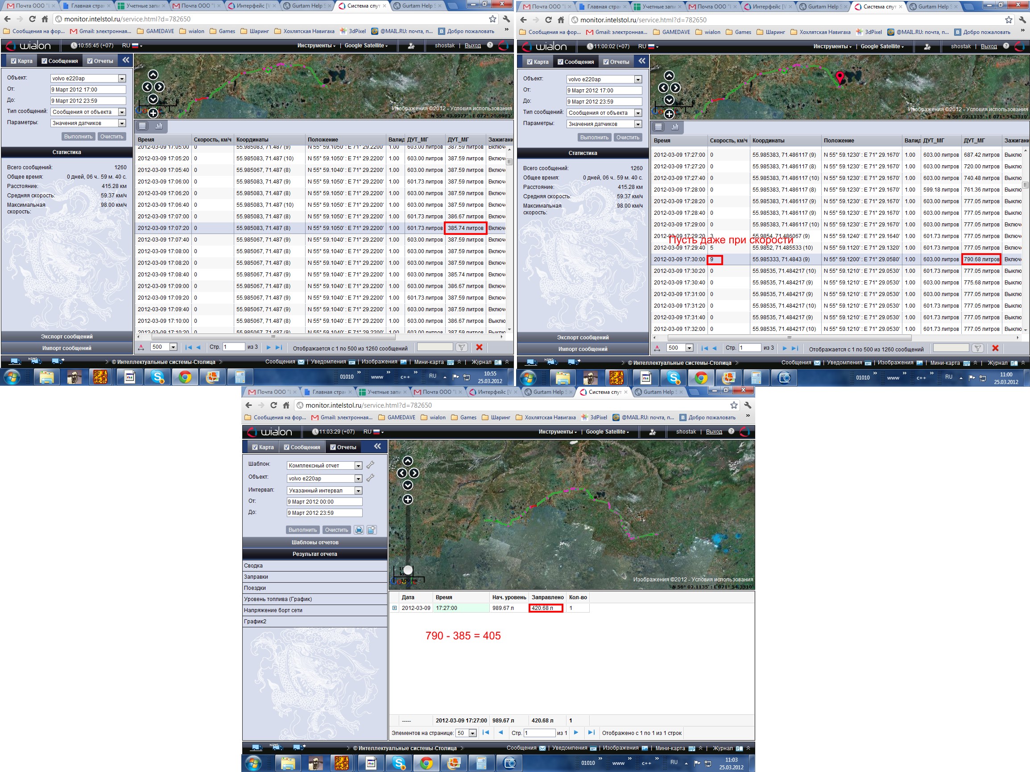Pan map right in the 11:03 reports window
Image resolution: width=1030 pixels, height=772 pixels.
414,473
